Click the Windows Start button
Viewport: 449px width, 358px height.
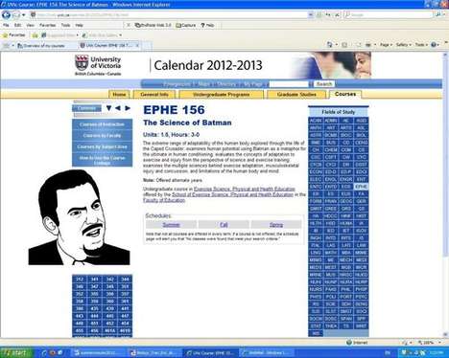(16, 353)
